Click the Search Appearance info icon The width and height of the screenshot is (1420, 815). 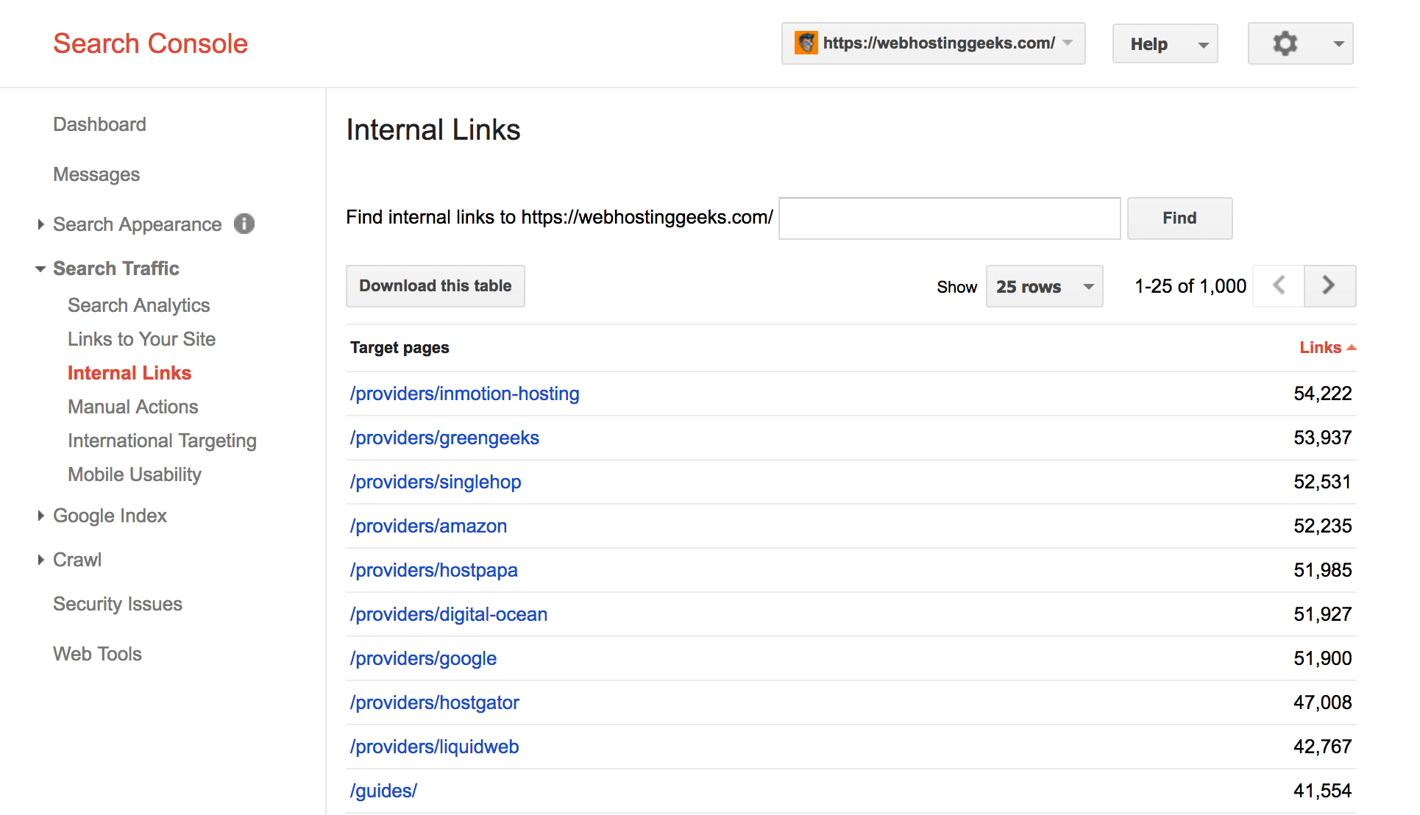[244, 224]
